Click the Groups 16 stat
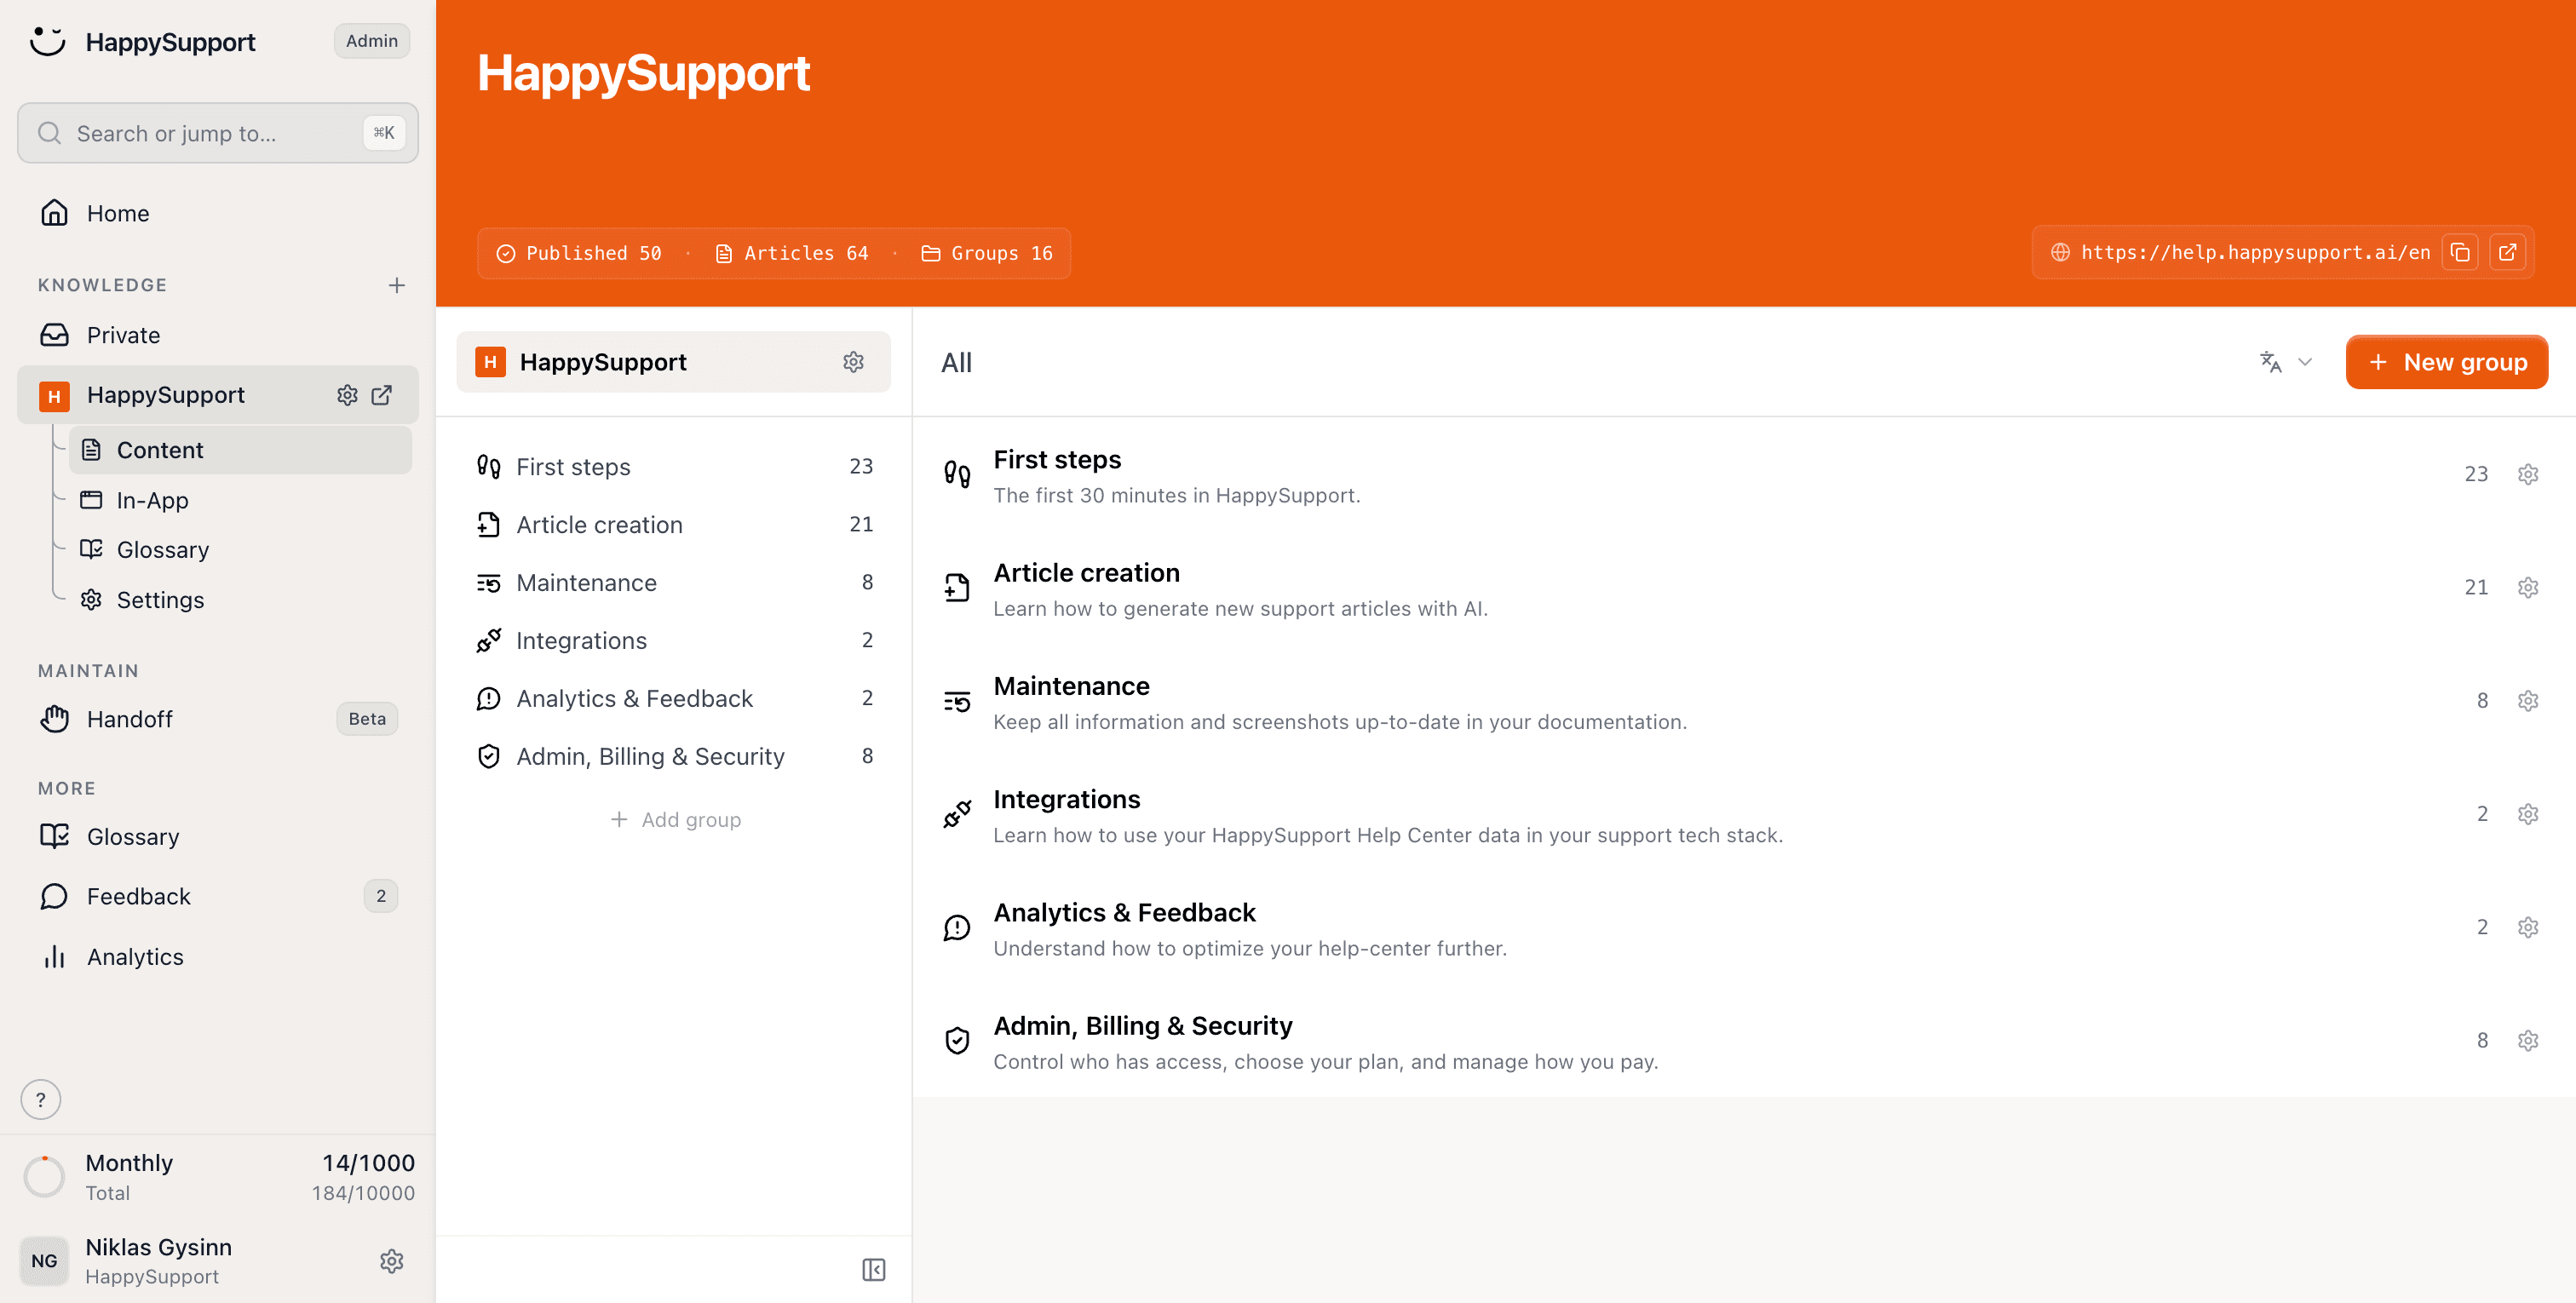The width and height of the screenshot is (2576, 1303). tap(987, 253)
